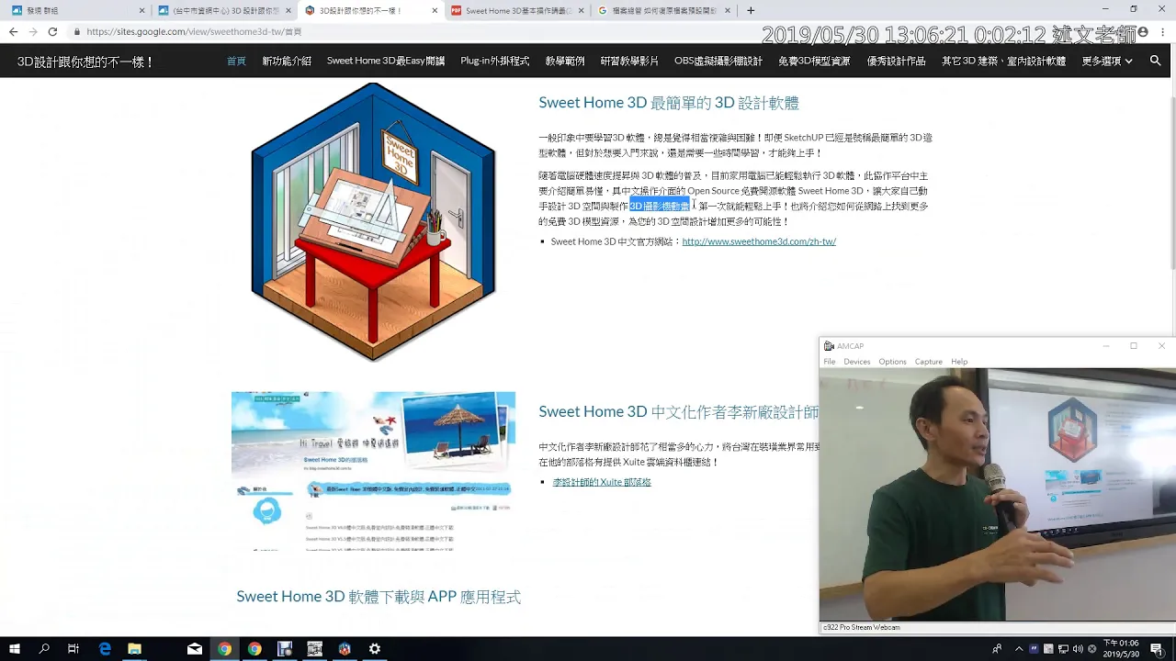Open the 教學範例 navigation item

565,62
